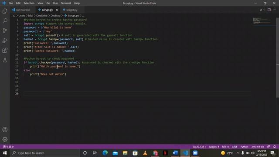Open the Go menu

point(48,3)
